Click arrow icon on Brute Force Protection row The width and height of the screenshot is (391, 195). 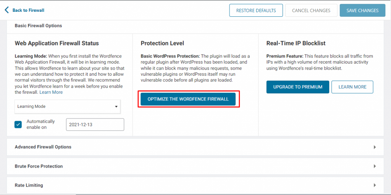[x=375, y=166]
